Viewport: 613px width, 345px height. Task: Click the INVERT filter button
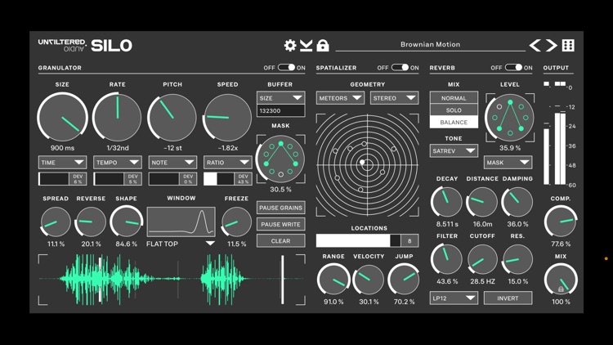(x=508, y=298)
